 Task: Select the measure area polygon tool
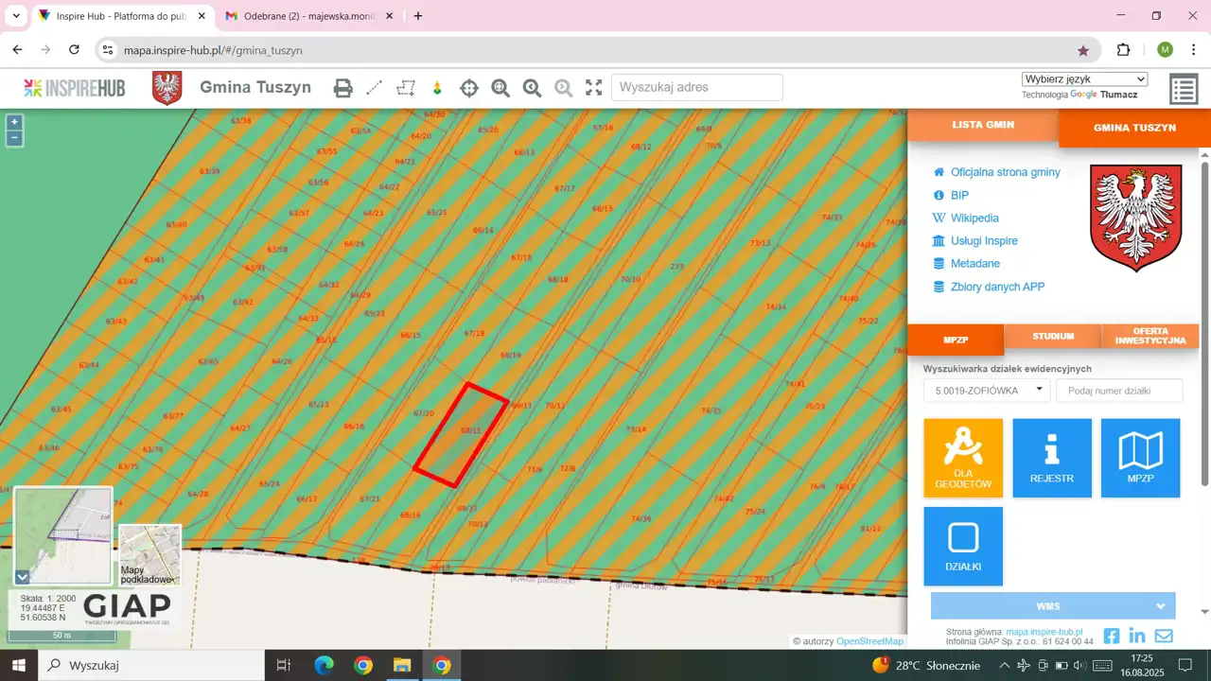[406, 88]
